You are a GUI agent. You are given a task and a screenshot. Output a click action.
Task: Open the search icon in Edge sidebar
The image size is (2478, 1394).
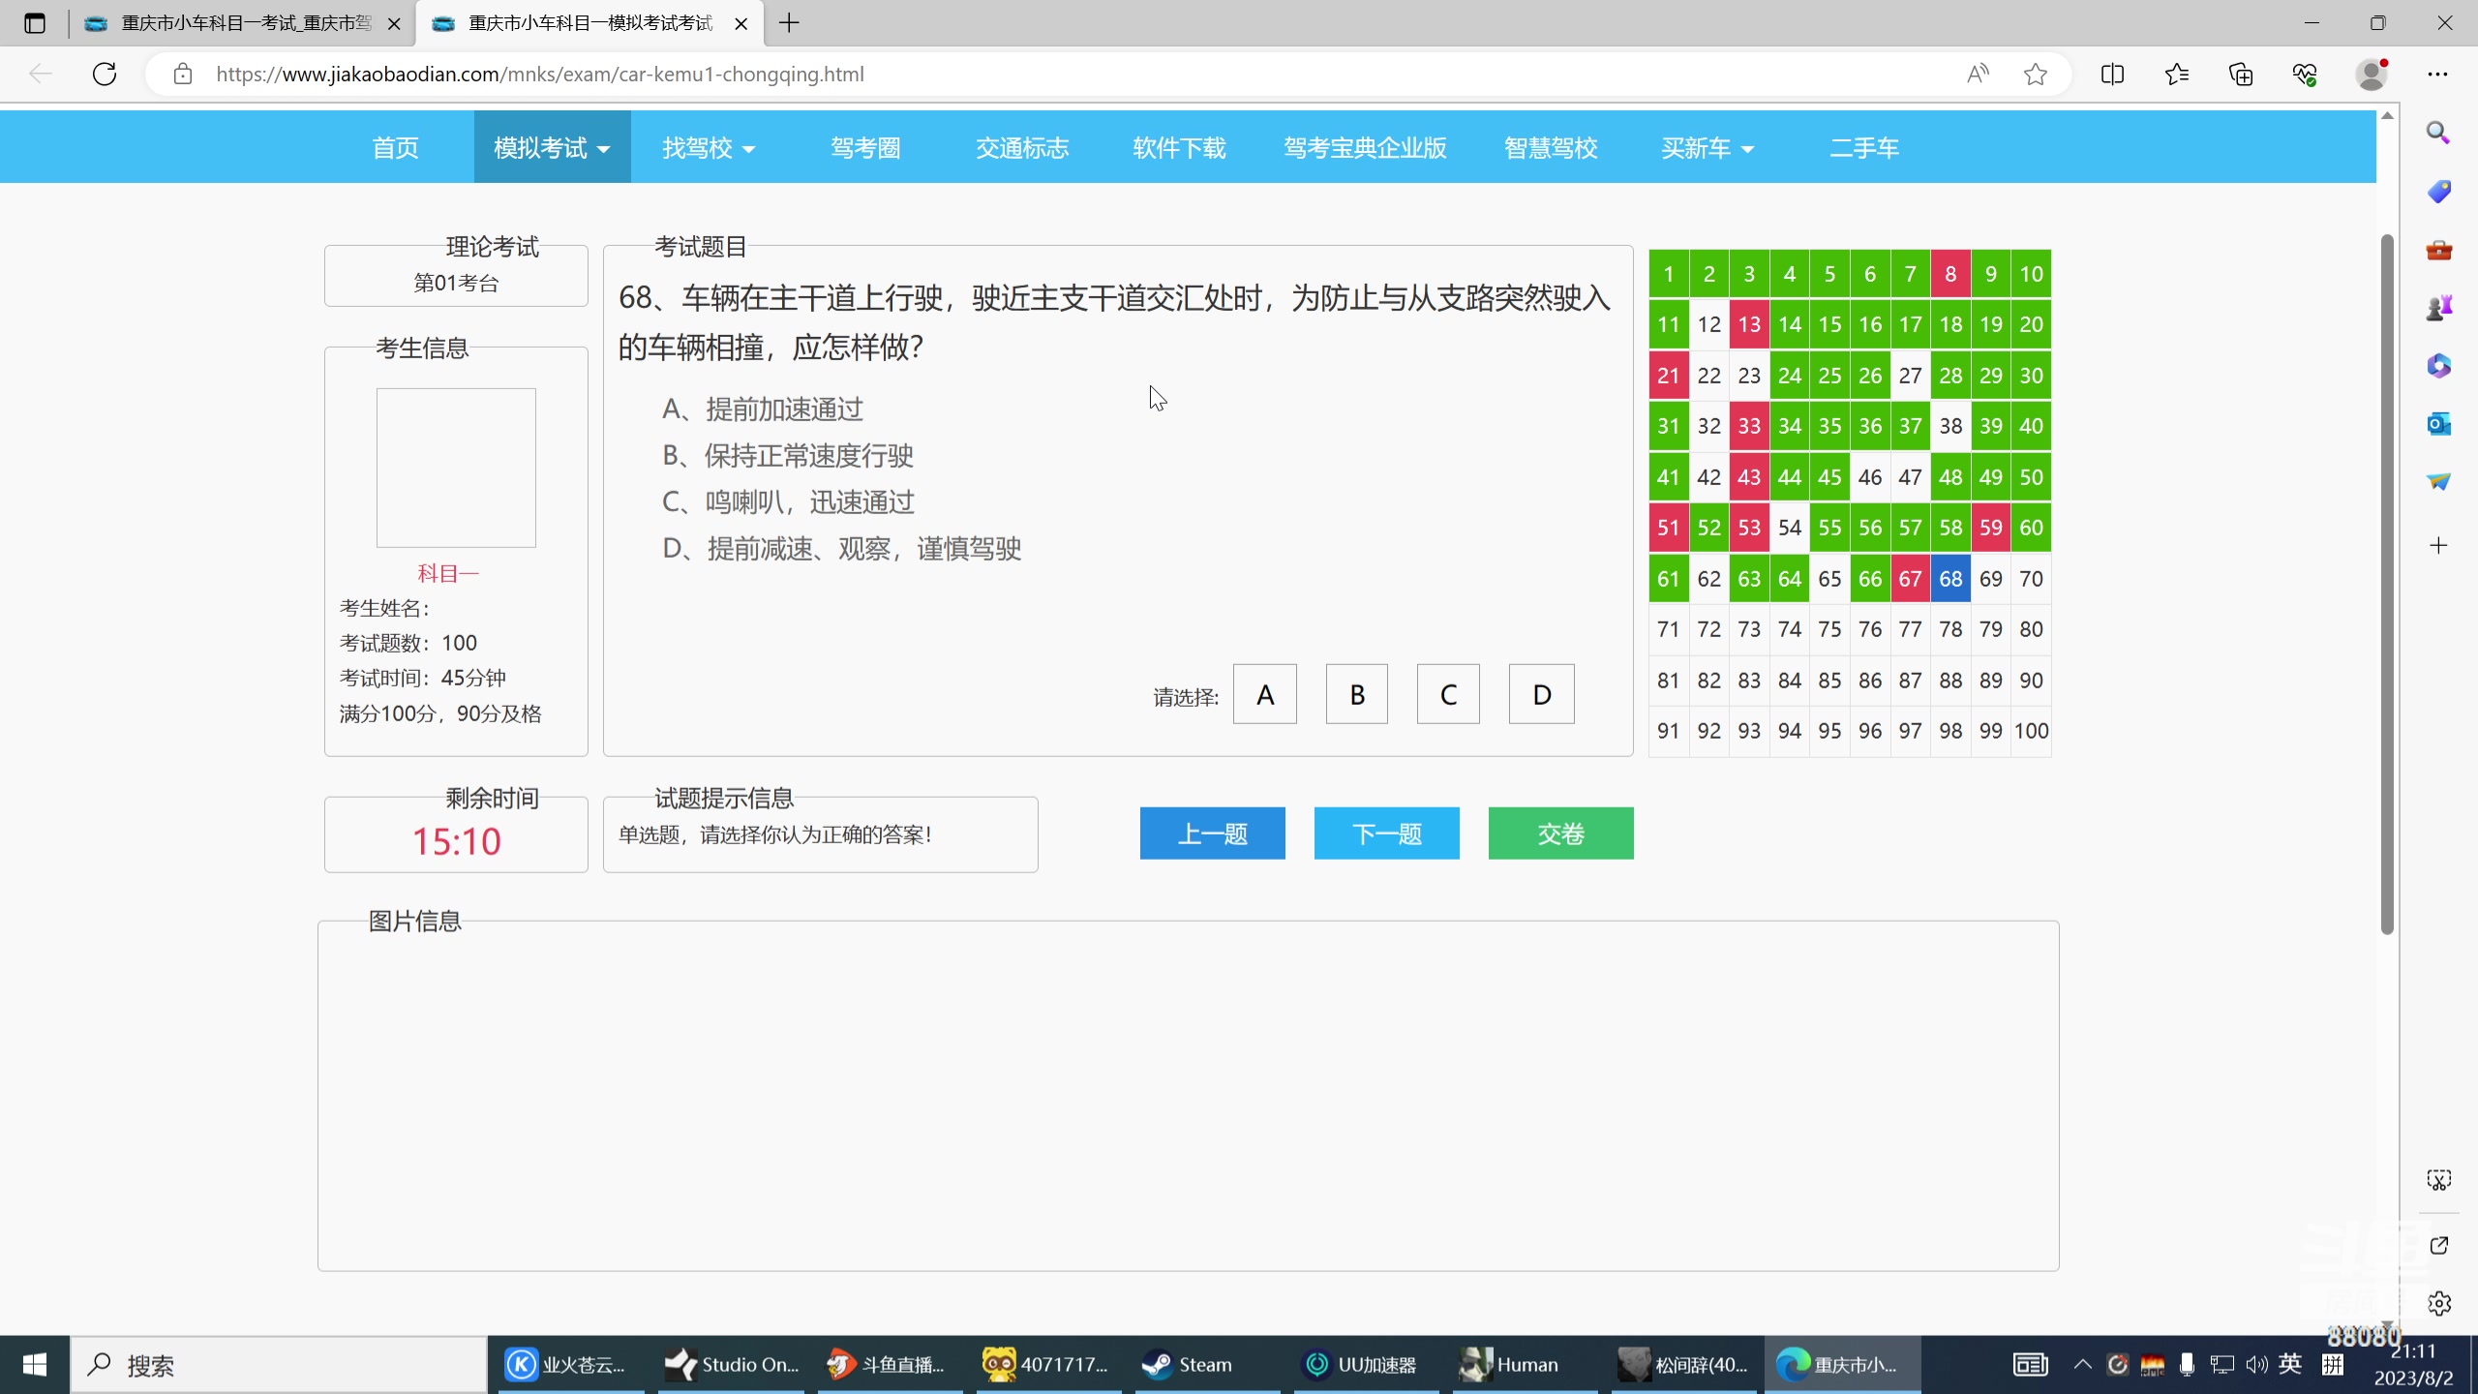point(2438,132)
